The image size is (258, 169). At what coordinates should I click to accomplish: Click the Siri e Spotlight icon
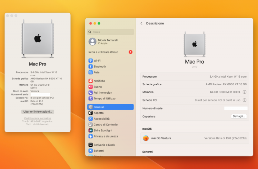pyautogui.click(x=91, y=130)
